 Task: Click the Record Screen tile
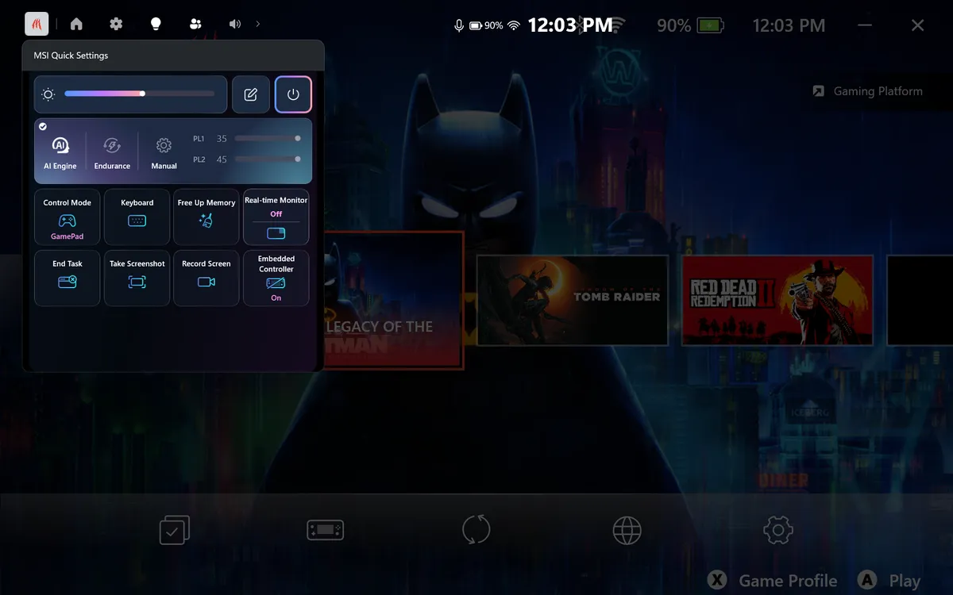[x=206, y=278]
